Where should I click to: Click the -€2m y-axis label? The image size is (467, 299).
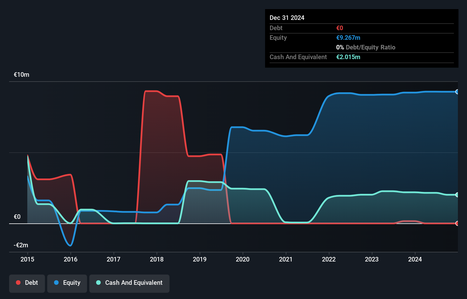pos(21,245)
